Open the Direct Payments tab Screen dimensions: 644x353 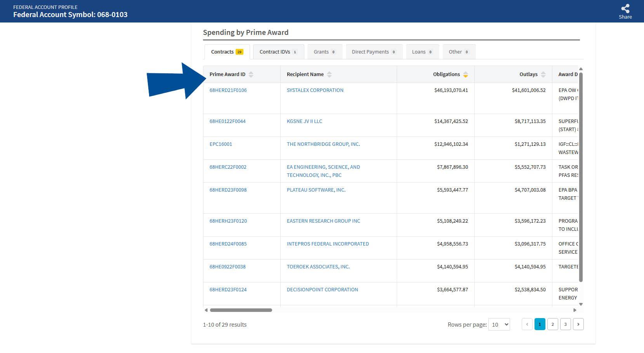click(373, 52)
